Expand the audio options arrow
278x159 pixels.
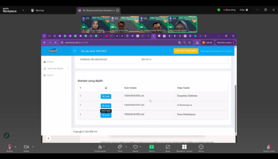[15, 147]
